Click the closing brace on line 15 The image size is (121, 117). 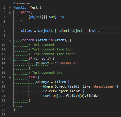click(x=29, y=68)
